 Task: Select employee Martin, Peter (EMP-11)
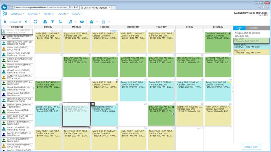click(17, 134)
